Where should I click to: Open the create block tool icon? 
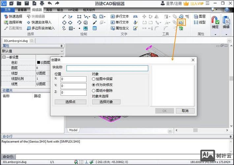[181, 22]
